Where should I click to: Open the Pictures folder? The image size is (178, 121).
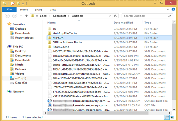(x=20, y=69)
